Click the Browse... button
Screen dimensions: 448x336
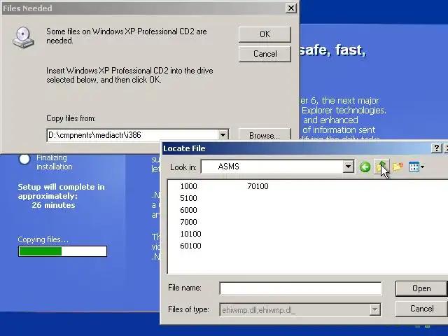[265, 135]
